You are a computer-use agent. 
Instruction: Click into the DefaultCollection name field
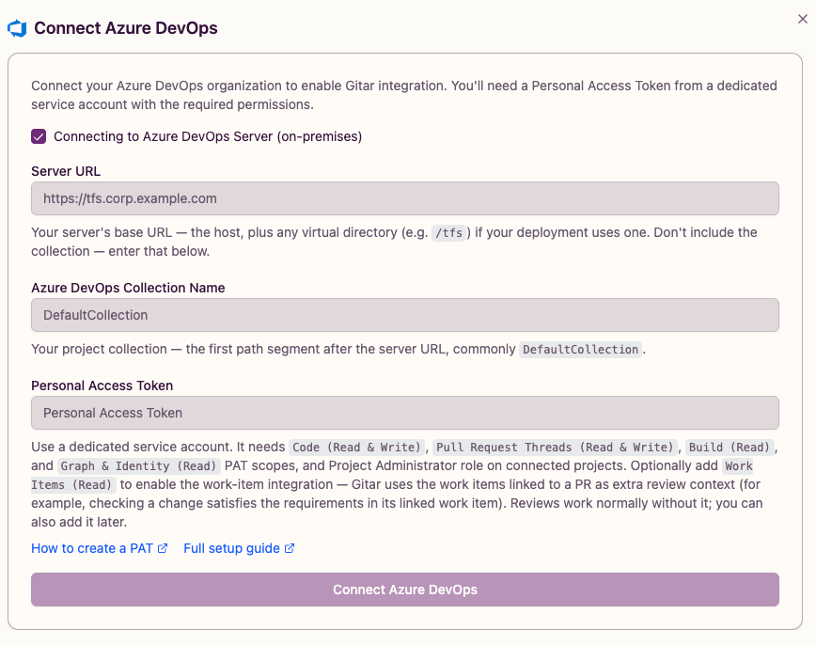(x=405, y=315)
